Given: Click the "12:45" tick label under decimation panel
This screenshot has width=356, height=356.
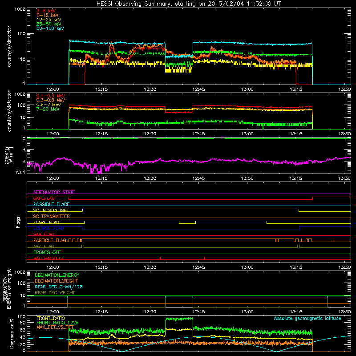Looking at the screenshot, I should (x=198, y=312).
